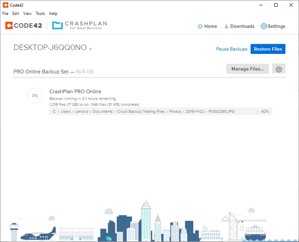Viewport: 299px width, 242px height.
Task: Expand the DESKTOP-J6QQ0NO device dropdown
Action: [90, 49]
